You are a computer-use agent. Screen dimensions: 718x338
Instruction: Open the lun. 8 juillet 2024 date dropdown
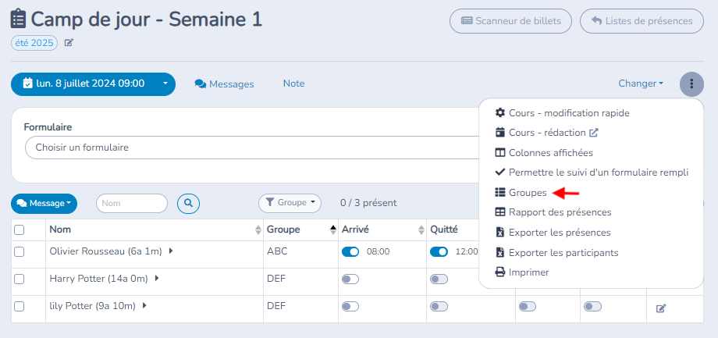tap(93, 84)
